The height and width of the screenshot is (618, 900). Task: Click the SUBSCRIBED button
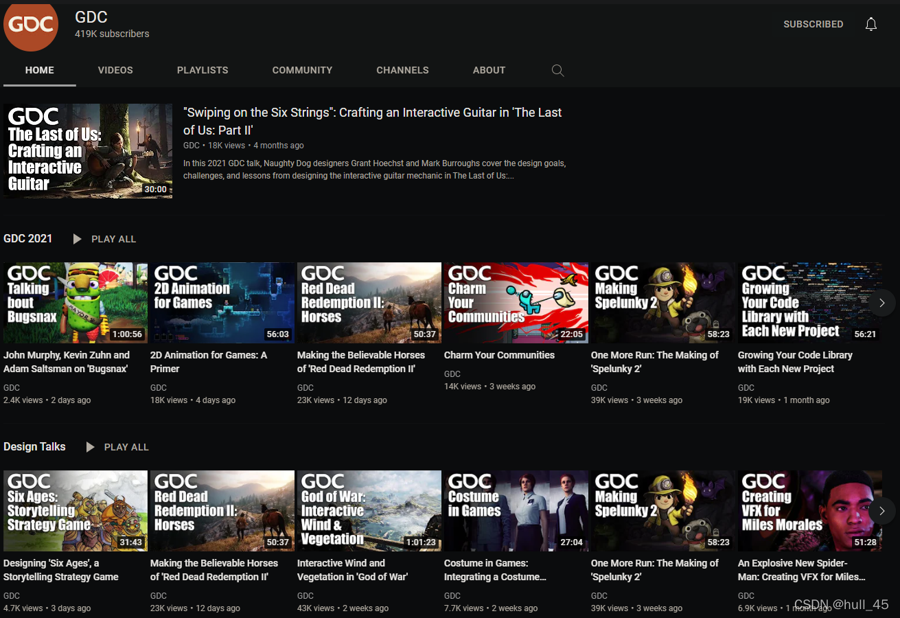(x=814, y=24)
